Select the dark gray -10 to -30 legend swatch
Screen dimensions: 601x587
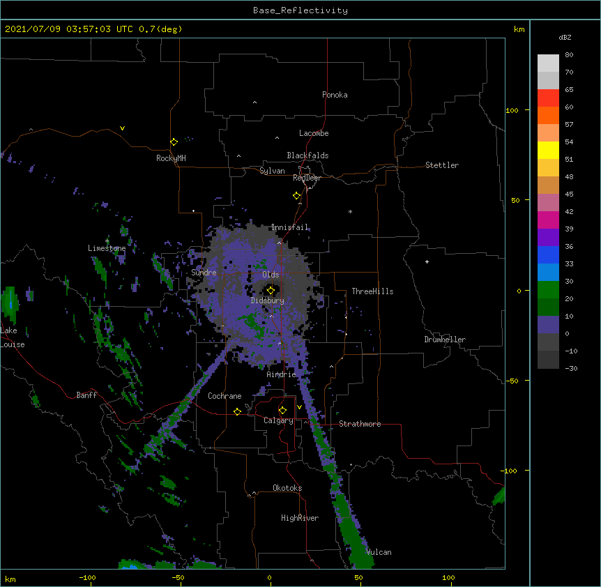[548, 360]
